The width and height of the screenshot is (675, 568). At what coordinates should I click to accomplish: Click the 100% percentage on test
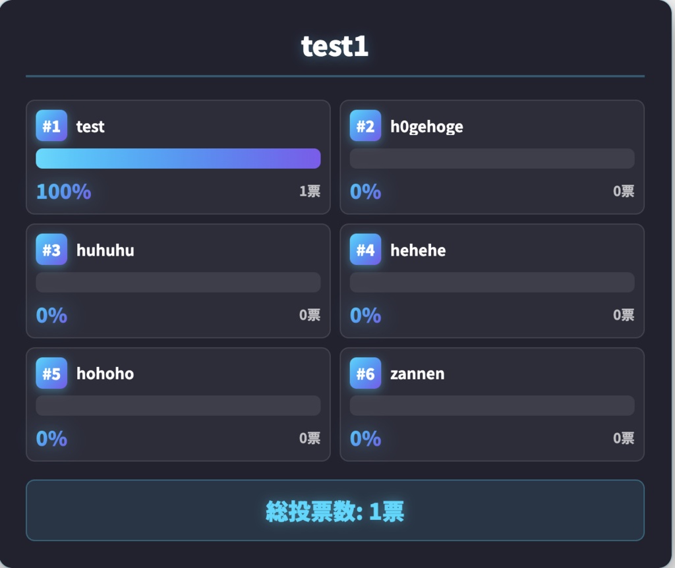[x=63, y=192]
